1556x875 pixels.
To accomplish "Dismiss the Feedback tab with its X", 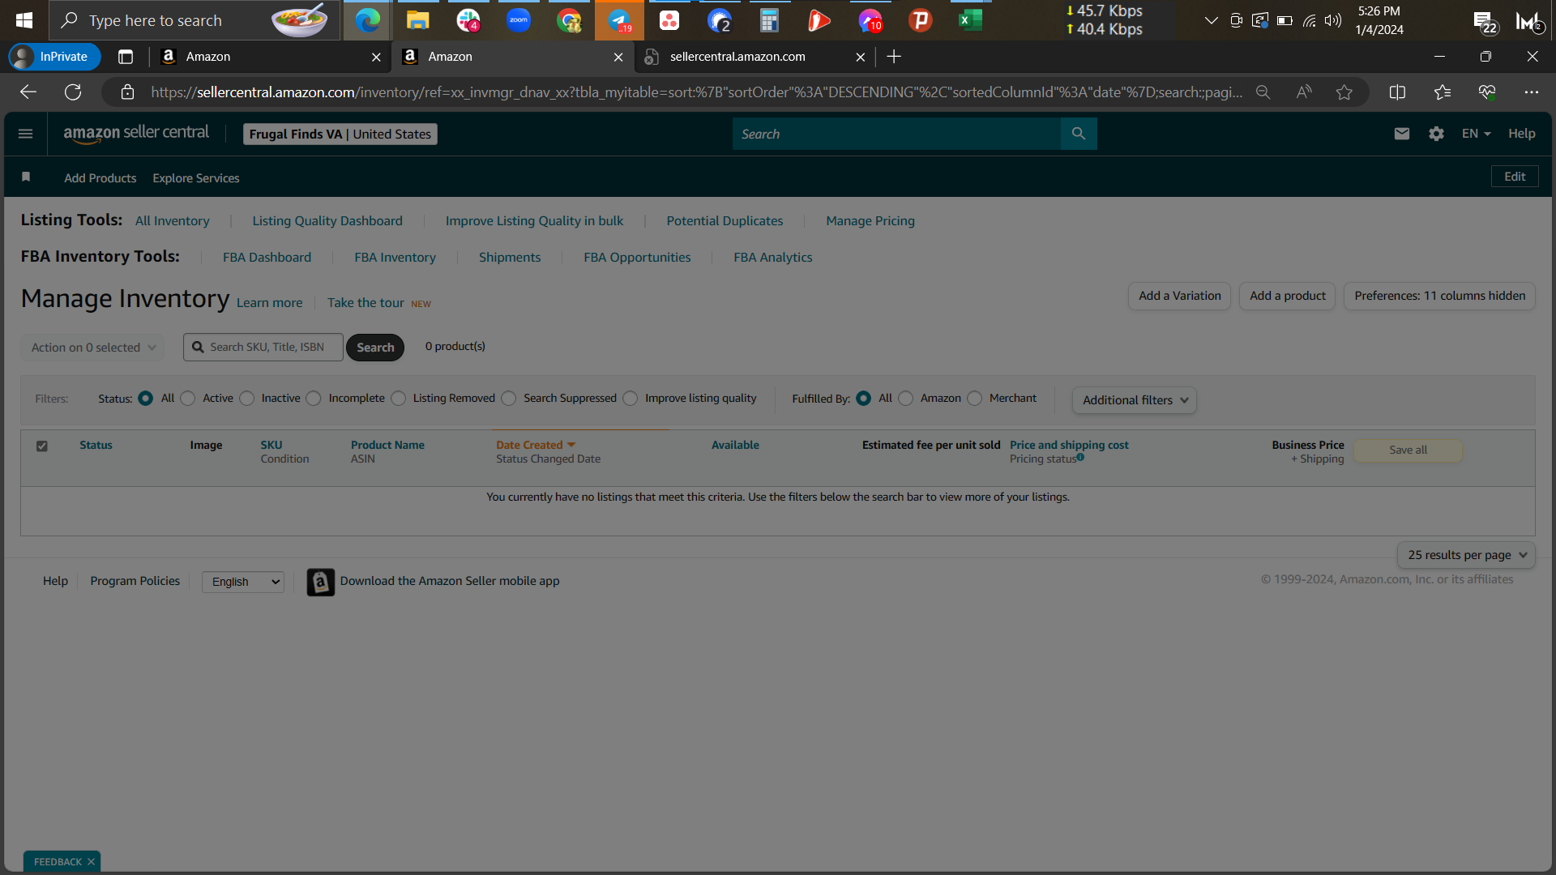I will click(x=91, y=862).
